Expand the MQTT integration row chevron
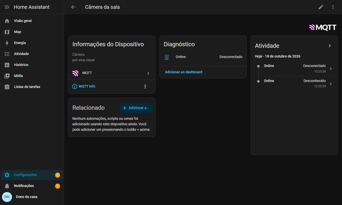Viewport: 342px width, 205px height. (x=148, y=73)
